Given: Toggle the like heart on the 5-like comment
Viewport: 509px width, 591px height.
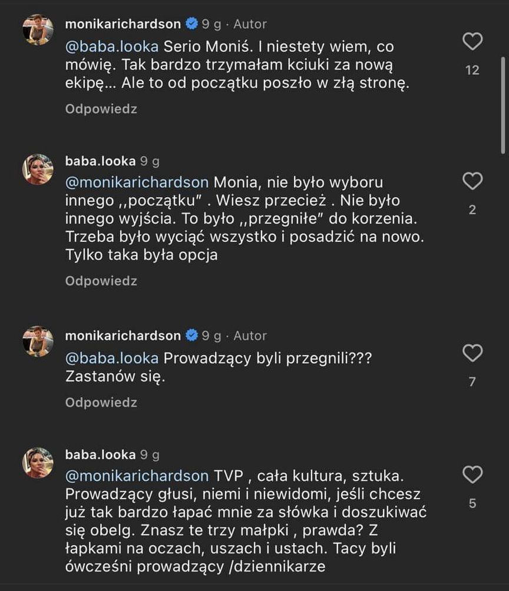Looking at the screenshot, I should (472, 474).
